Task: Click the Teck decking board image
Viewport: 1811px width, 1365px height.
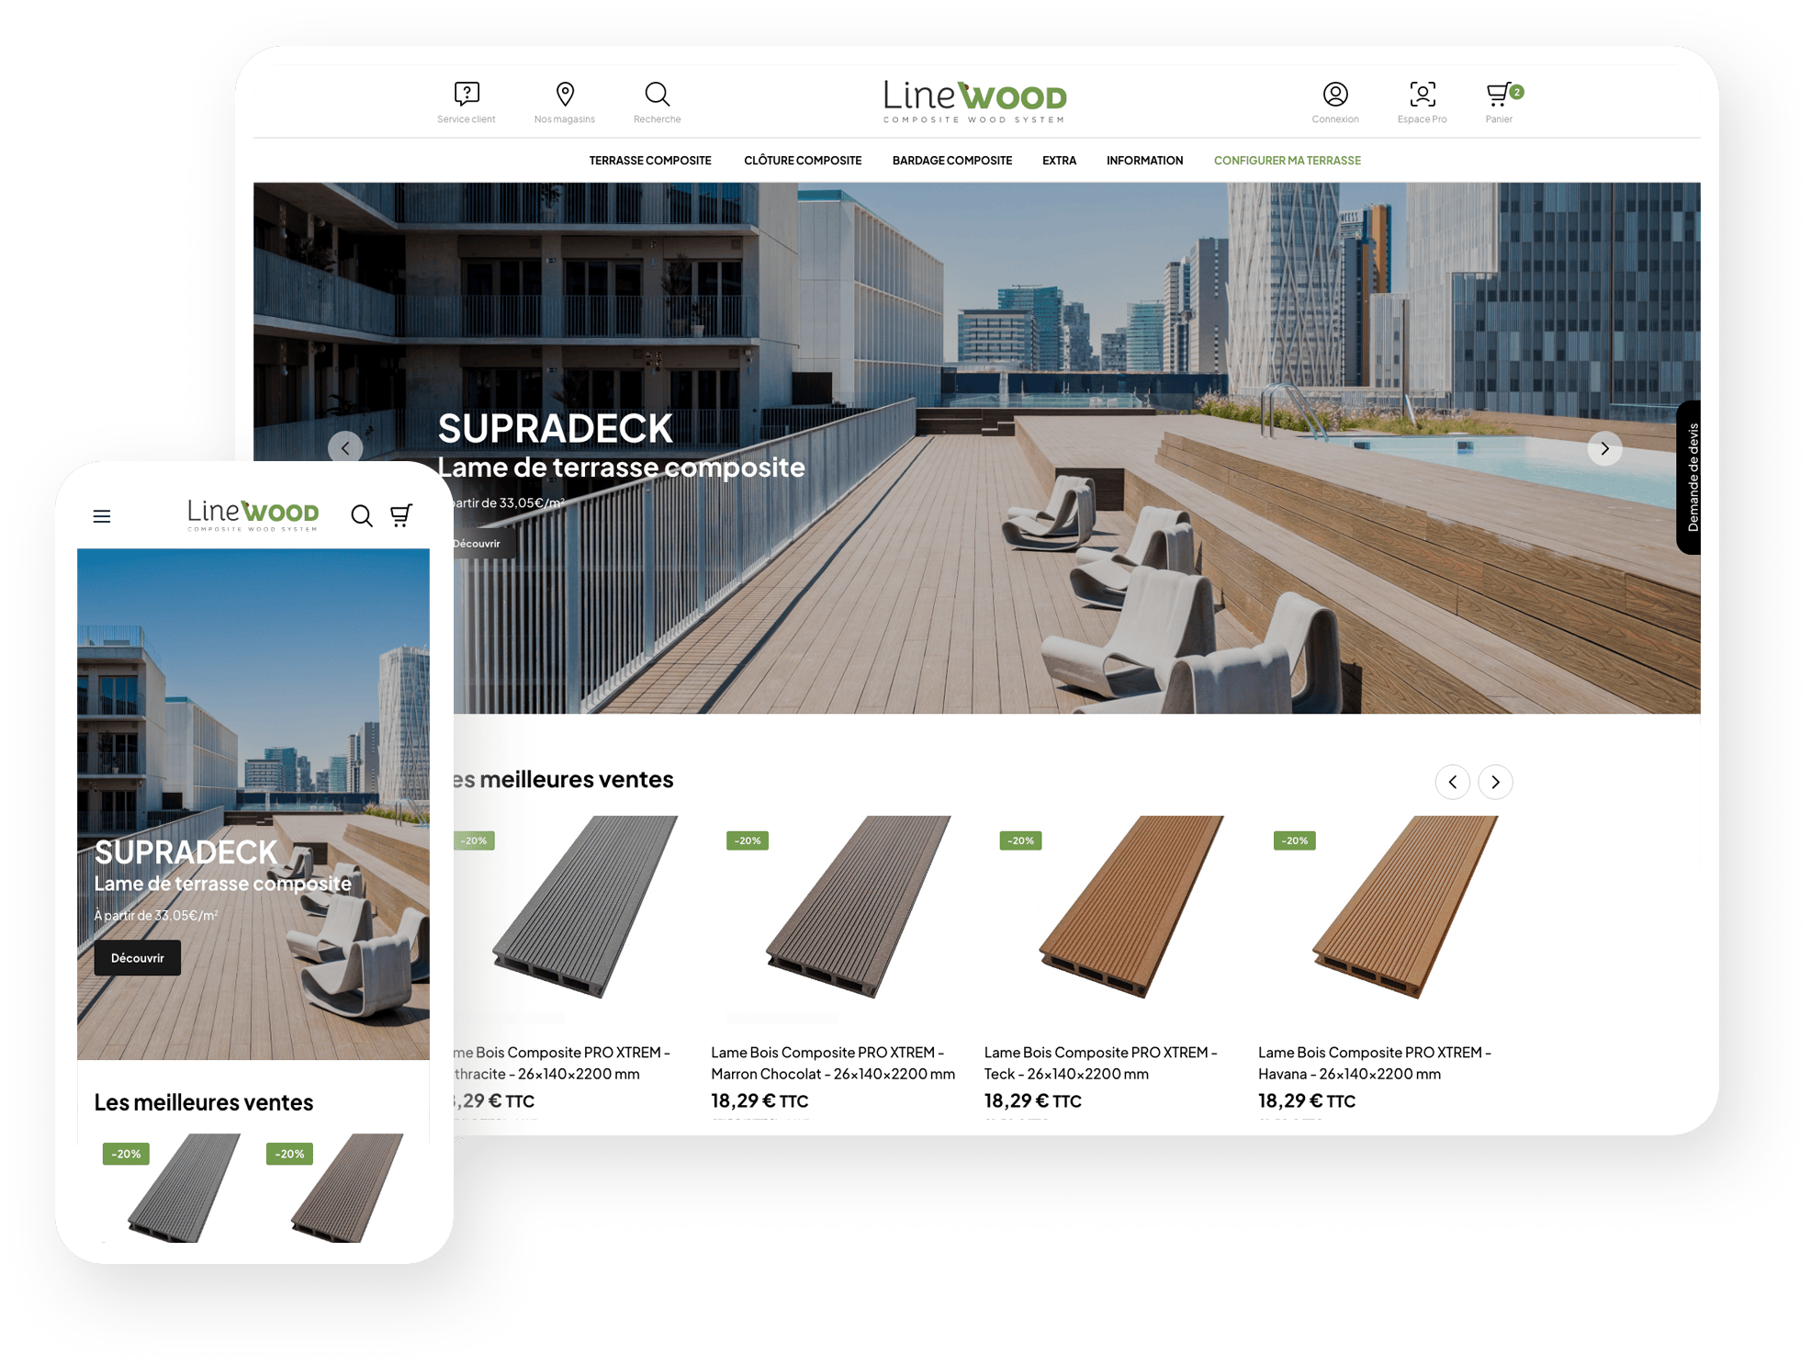Action: tap(1131, 907)
